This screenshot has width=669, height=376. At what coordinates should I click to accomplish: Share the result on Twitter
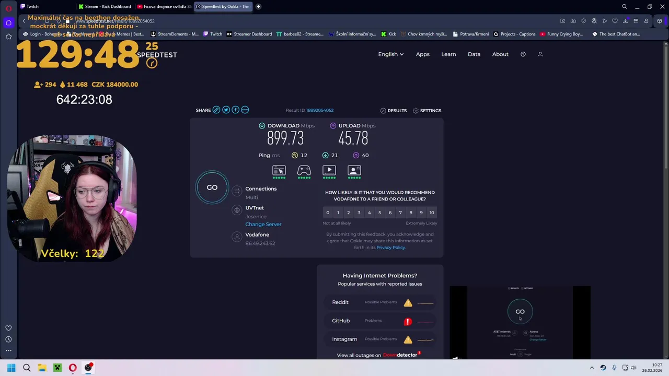pyautogui.click(x=226, y=110)
